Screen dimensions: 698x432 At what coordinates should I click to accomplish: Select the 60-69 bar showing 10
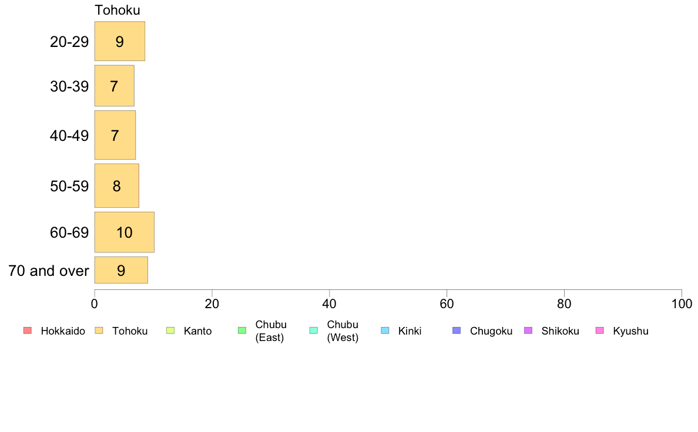point(124,232)
